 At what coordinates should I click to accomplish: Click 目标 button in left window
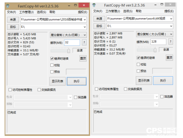coord(13,27)
